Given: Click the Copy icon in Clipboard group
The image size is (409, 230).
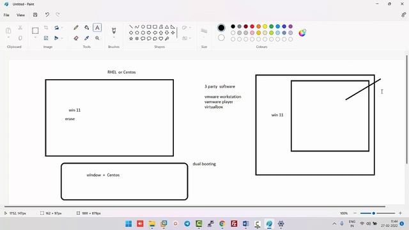Looking at the screenshot, I should [20, 38].
